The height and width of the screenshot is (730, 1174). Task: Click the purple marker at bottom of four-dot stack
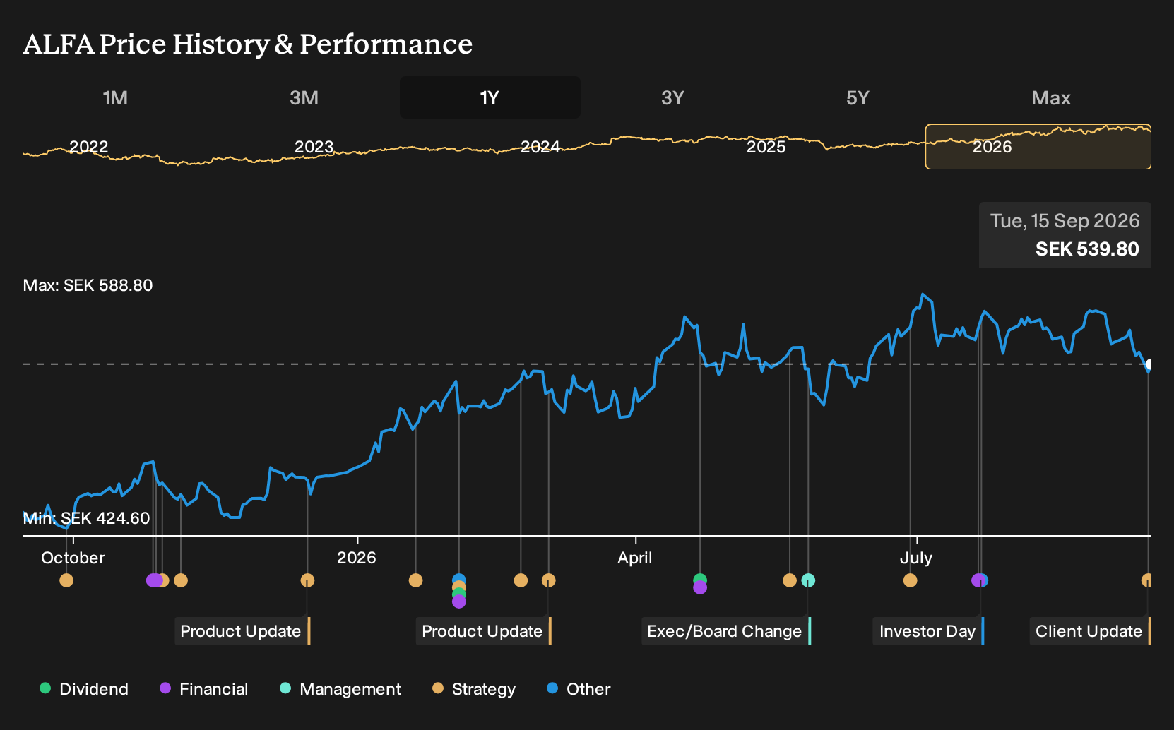tap(459, 602)
